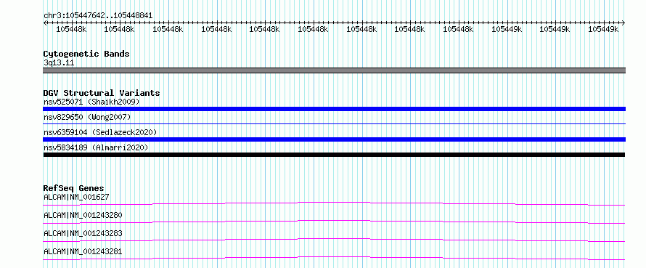Select the ALCAM|NM_001627 transcript label
The width and height of the screenshot is (646, 268).
[76, 197]
